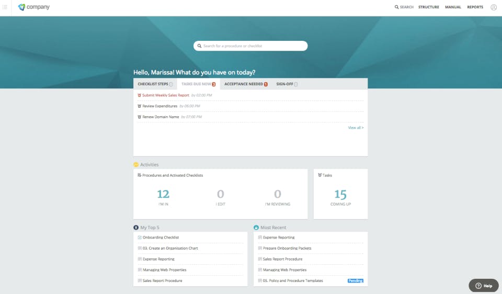Open the Sign-Off tab
The image size is (502, 294).
[x=287, y=84]
